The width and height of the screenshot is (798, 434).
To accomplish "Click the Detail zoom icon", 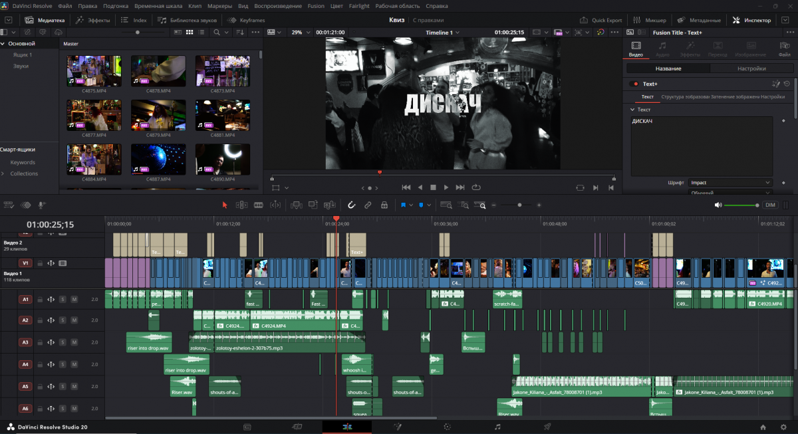I will [464, 205].
